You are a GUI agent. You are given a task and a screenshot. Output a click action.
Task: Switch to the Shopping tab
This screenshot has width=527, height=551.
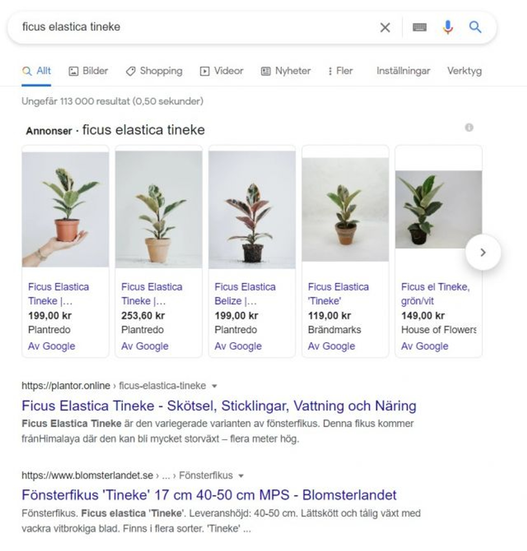154,71
